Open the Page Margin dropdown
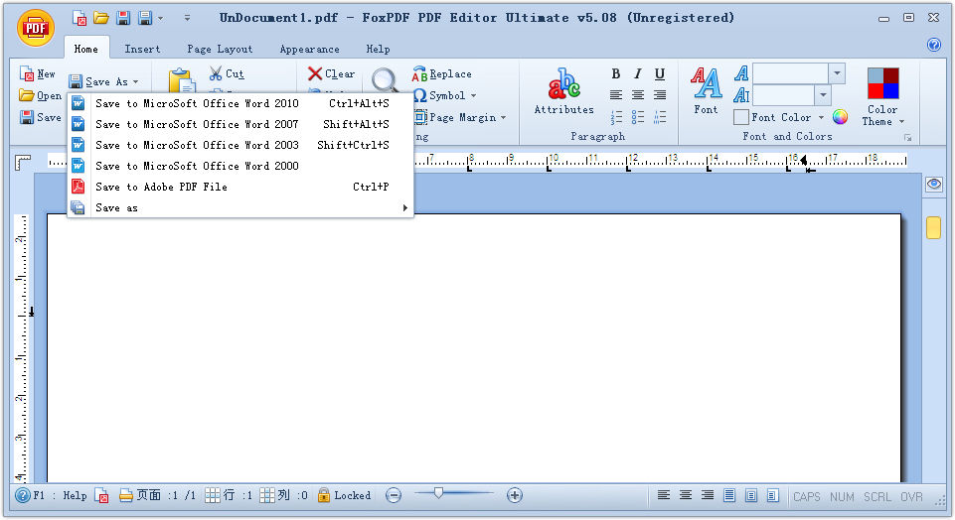Viewport: 955px width, 520px height. pyautogui.click(x=460, y=117)
